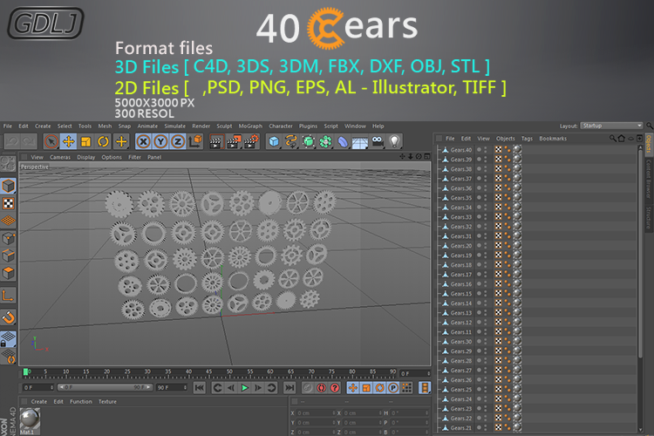
Task: Click the Record Active Objects button
Action: (308, 388)
